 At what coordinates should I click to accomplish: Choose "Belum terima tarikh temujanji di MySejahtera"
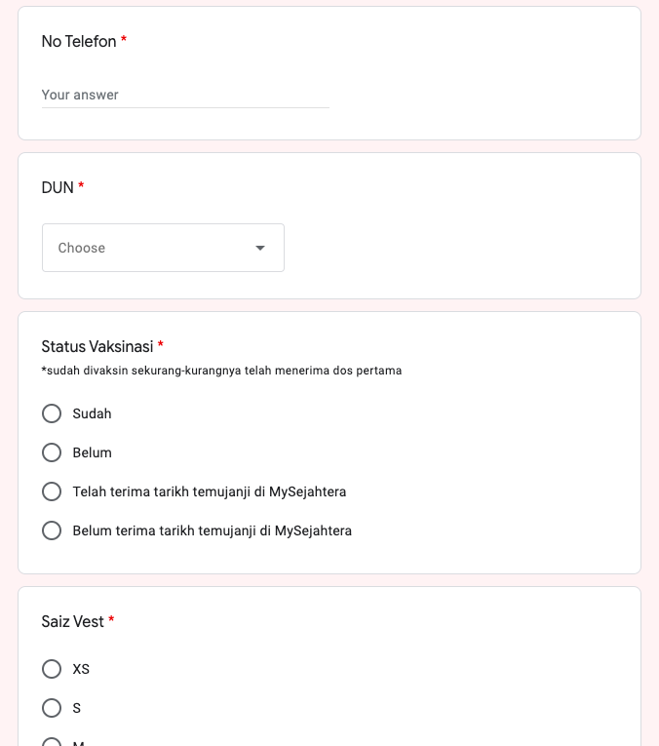click(52, 530)
